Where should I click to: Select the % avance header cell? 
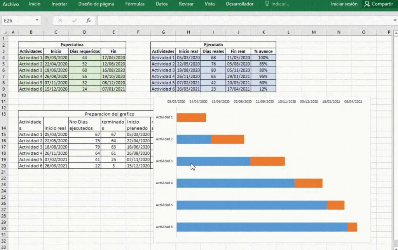[263, 51]
